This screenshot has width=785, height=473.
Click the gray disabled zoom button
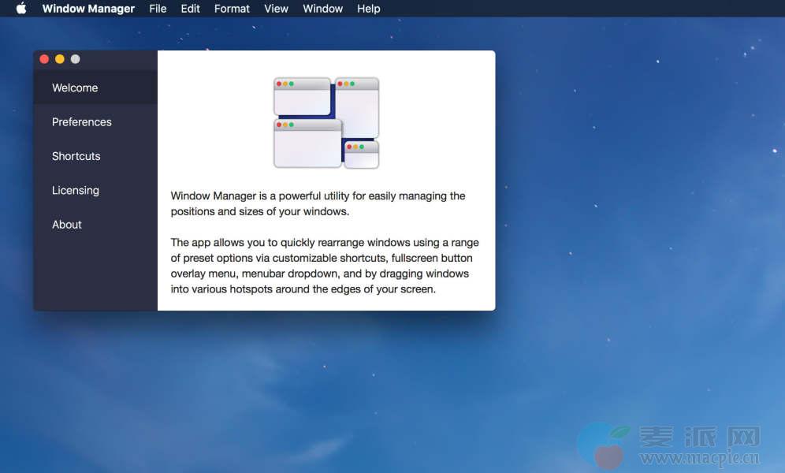click(75, 59)
